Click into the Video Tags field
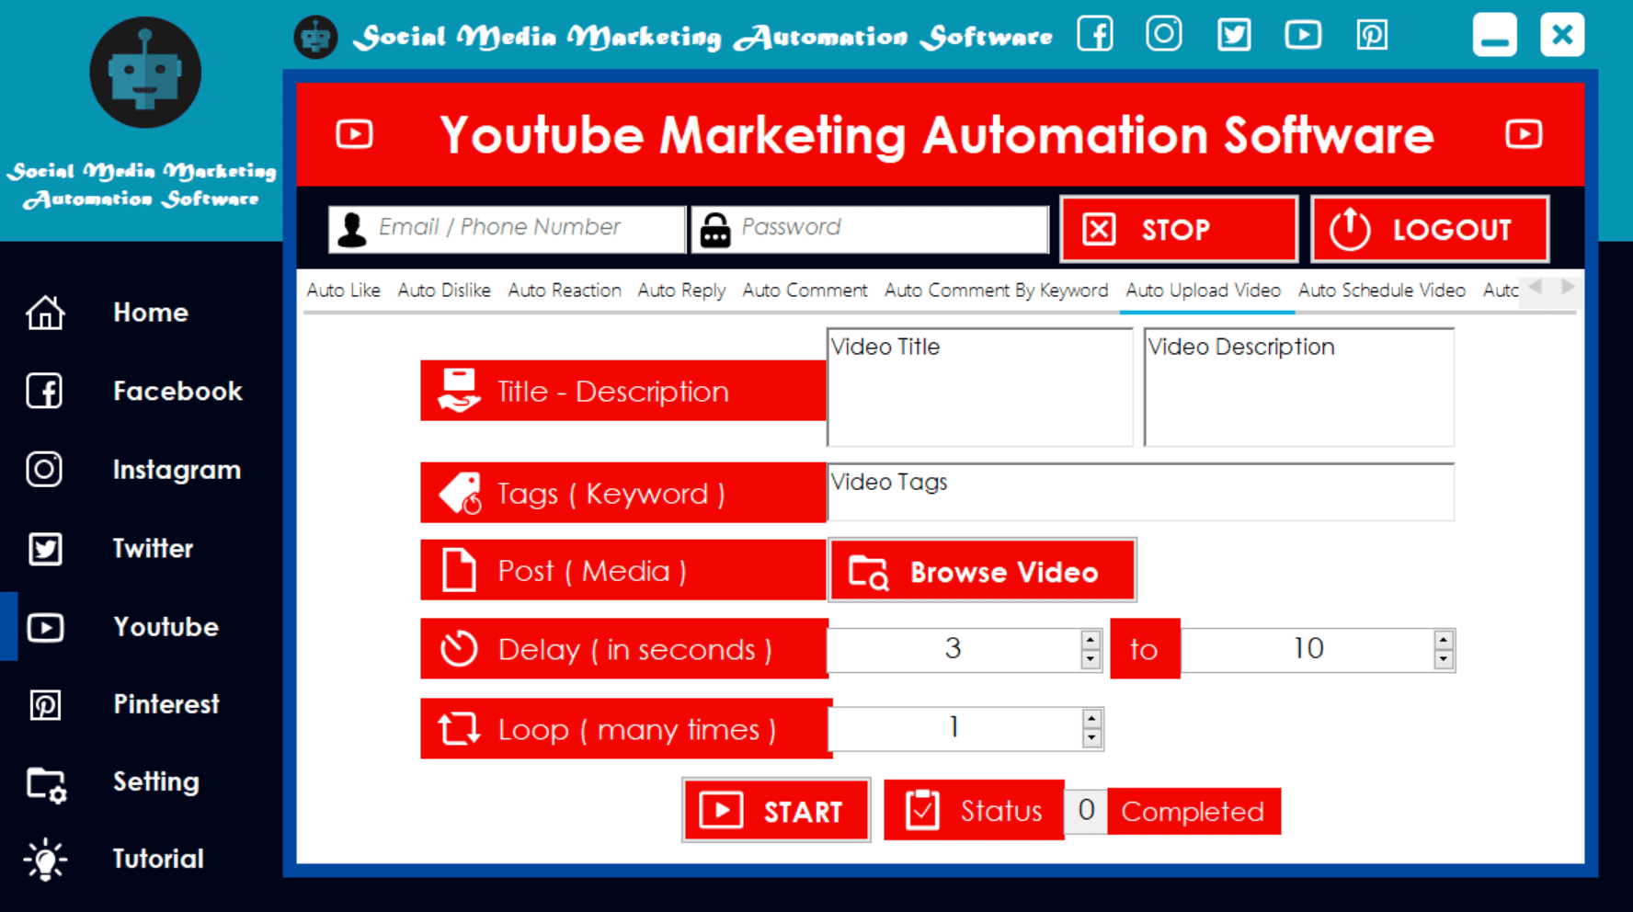The image size is (1633, 912). point(1140,492)
